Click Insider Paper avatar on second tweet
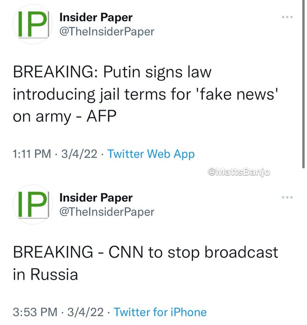 coord(33,205)
